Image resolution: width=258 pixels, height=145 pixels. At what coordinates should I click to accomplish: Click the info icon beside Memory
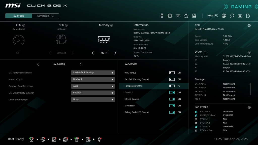tap(112, 25)
